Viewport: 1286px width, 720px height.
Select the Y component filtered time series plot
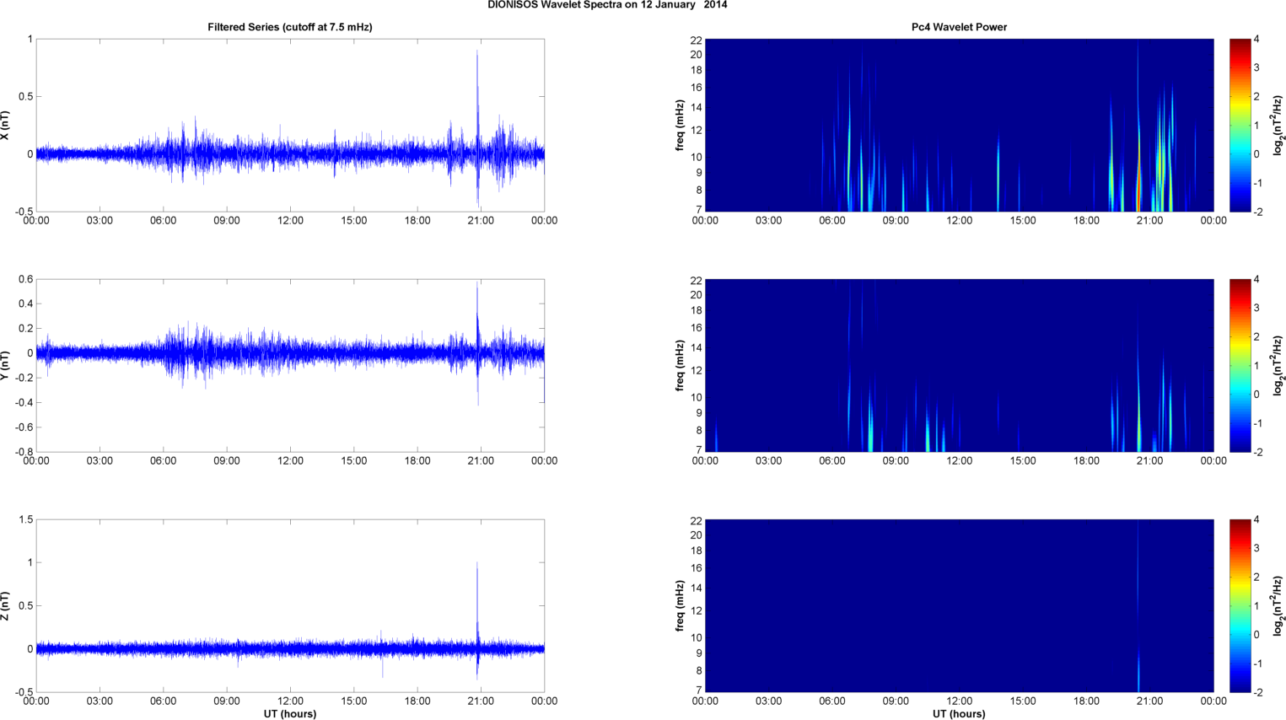click(290, 366)
